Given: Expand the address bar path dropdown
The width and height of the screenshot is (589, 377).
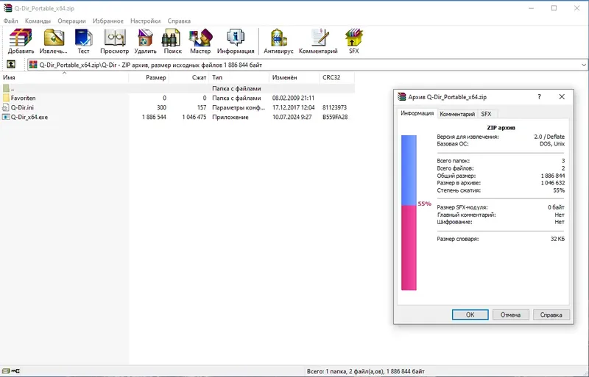Looking at the screenshot, I should tap(584, 65).
